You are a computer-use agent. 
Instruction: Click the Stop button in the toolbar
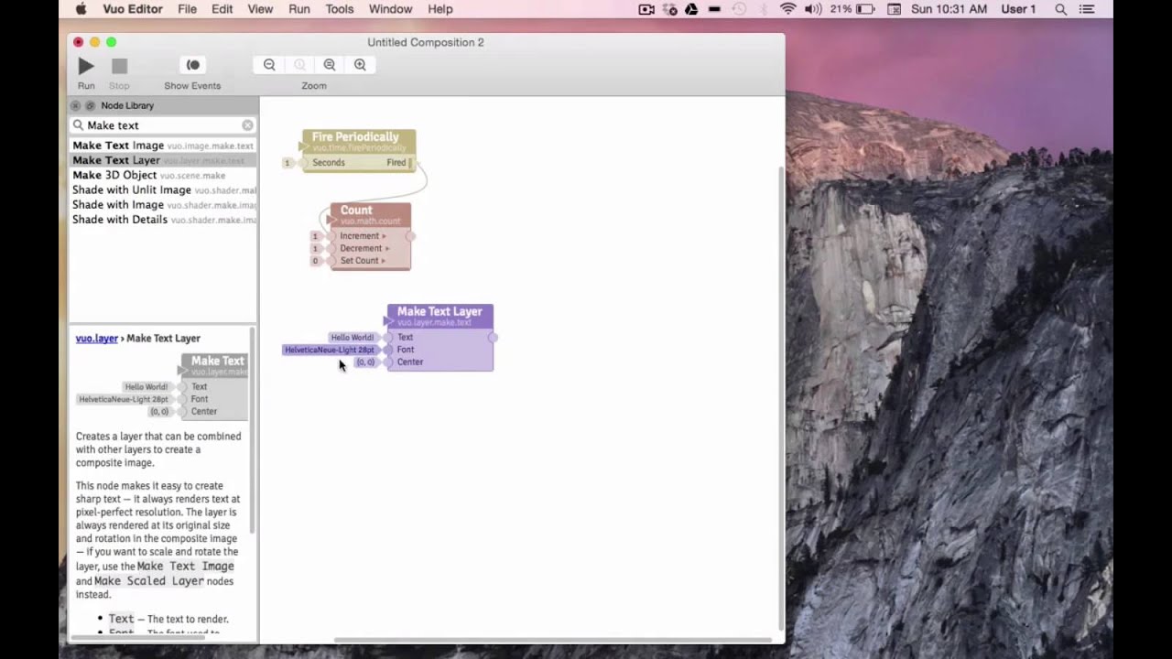(x=119, y=66)
